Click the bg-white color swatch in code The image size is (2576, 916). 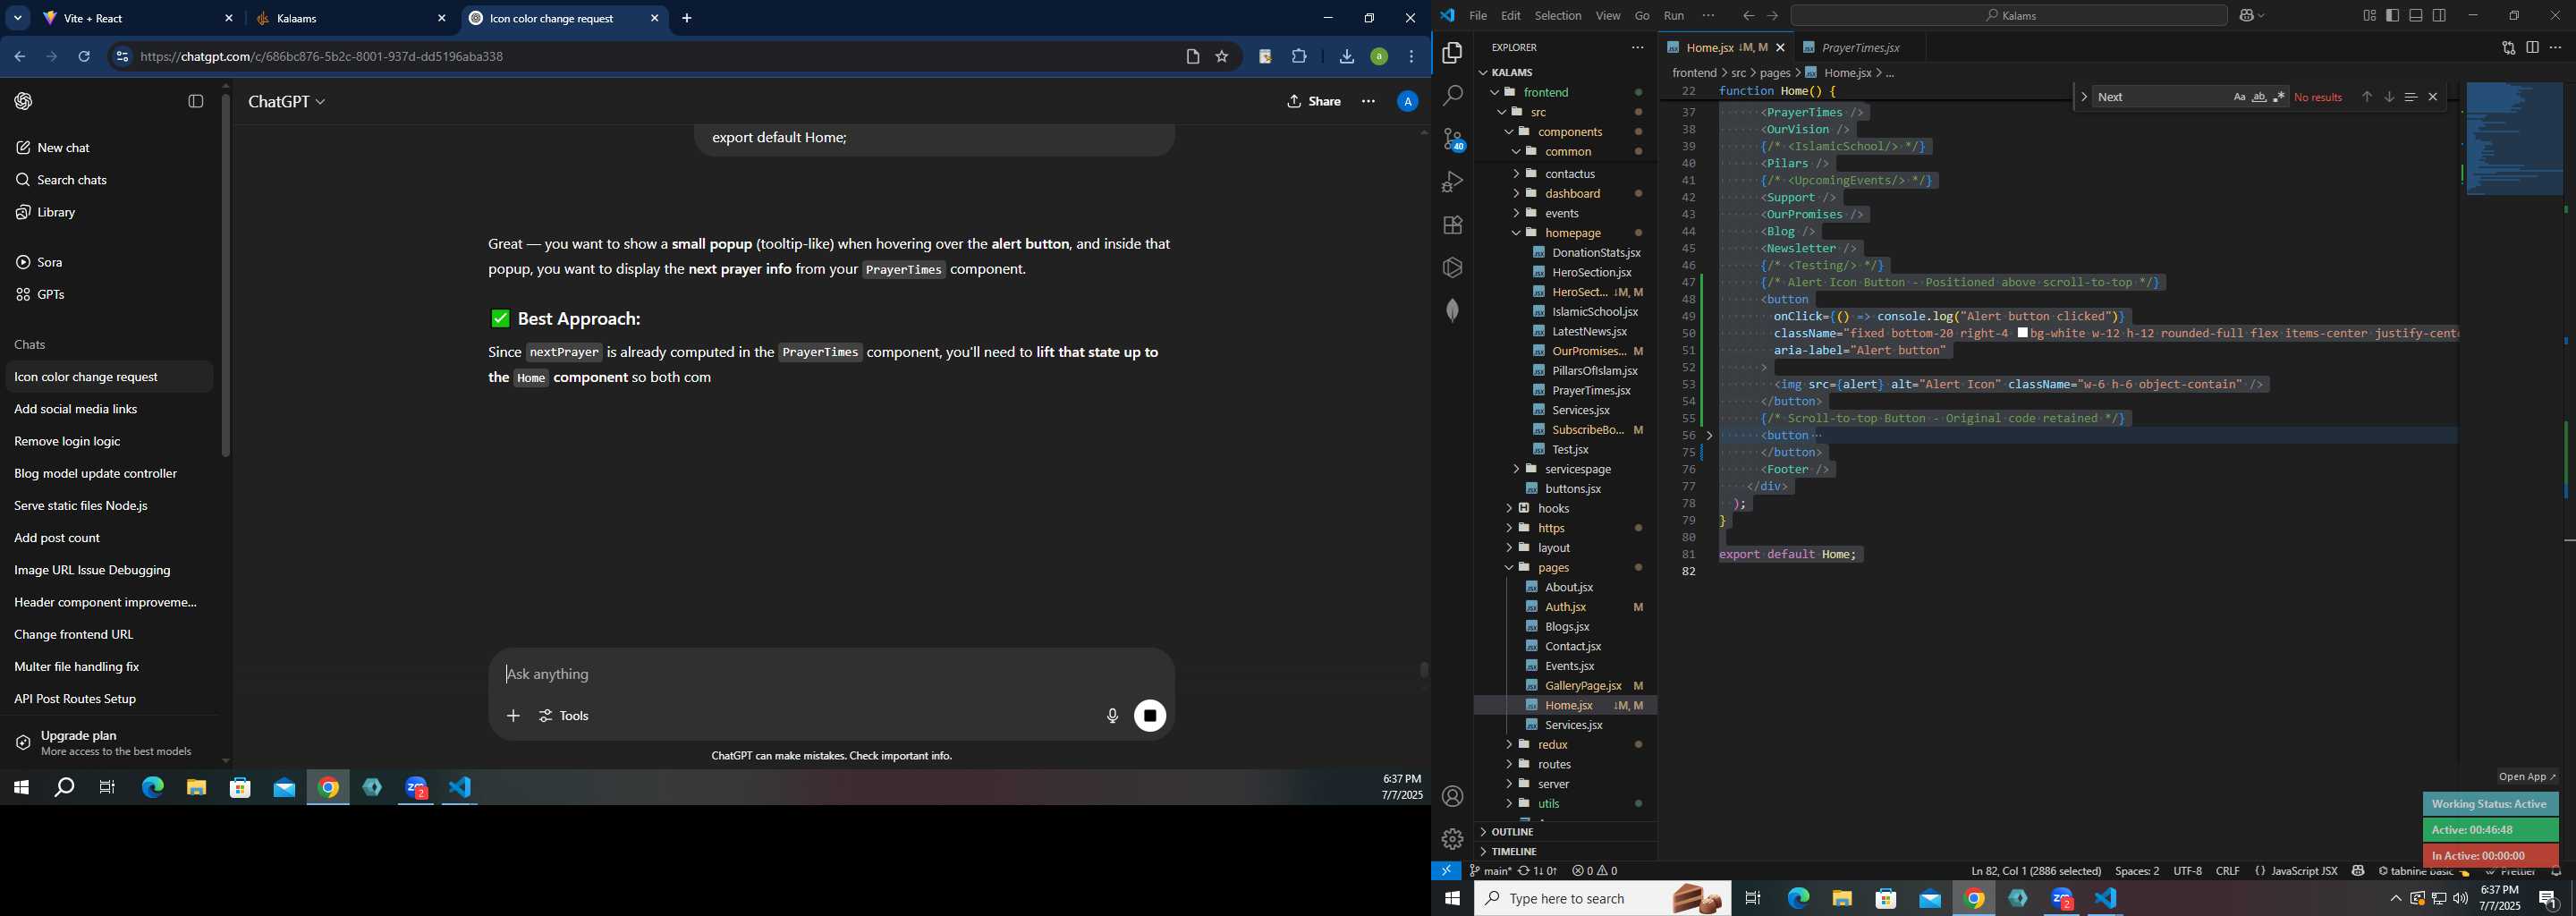point(2023,333)
